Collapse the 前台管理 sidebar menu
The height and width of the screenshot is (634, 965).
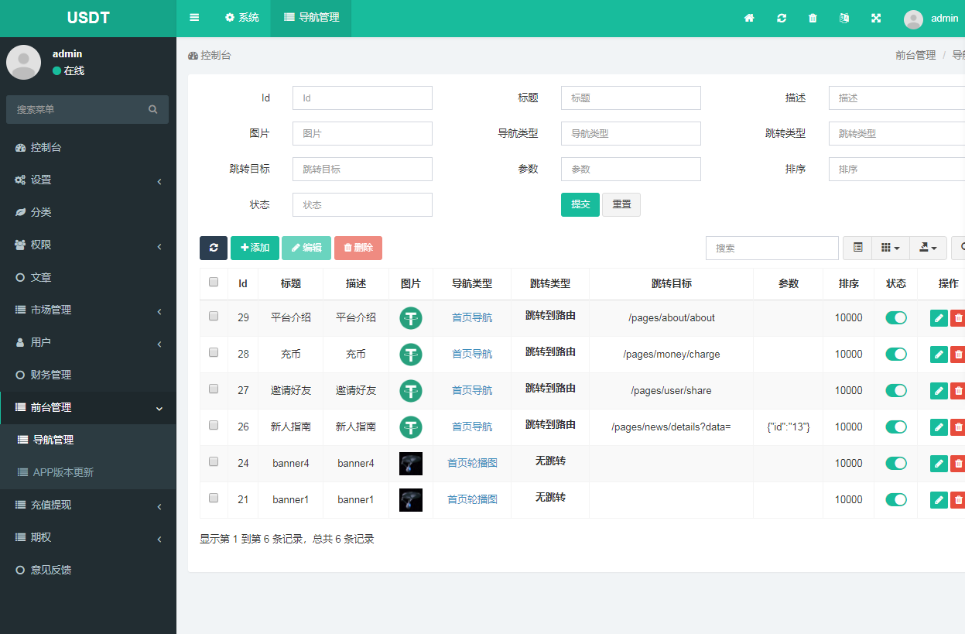tap(88, 407)
